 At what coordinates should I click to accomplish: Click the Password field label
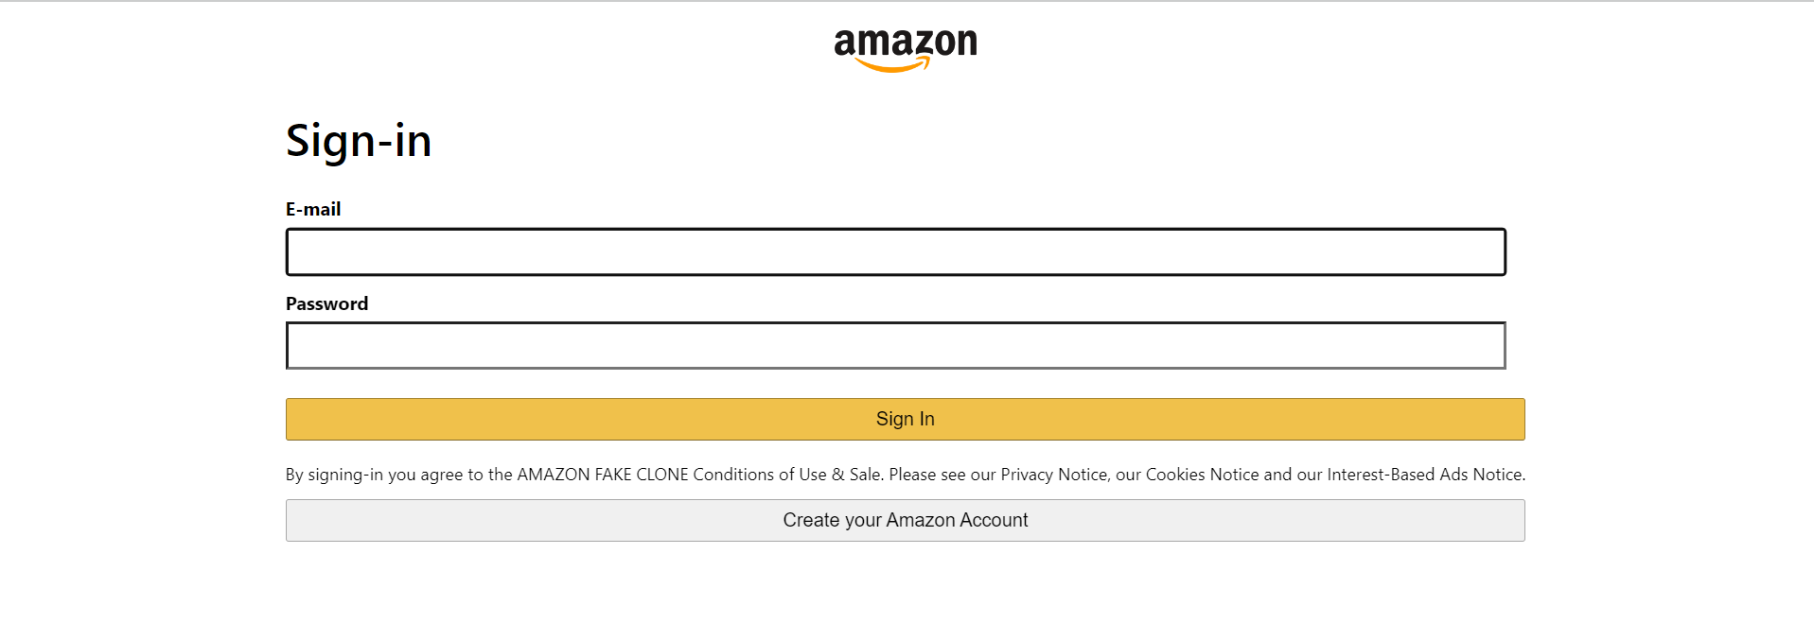click(x=326, y=303)
